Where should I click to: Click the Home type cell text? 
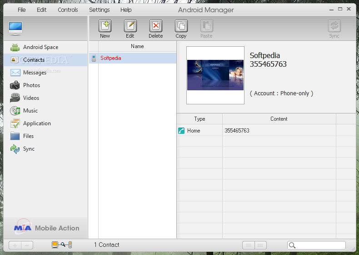click(194, 131)
